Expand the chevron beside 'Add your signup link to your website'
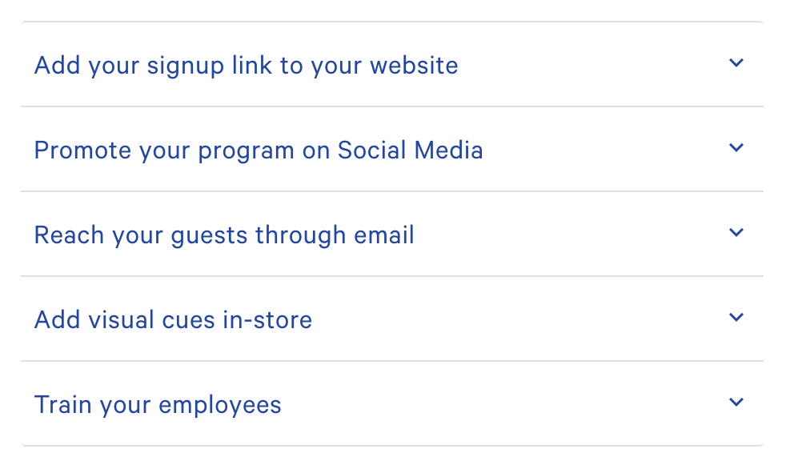802x469 pixels. 736,62
